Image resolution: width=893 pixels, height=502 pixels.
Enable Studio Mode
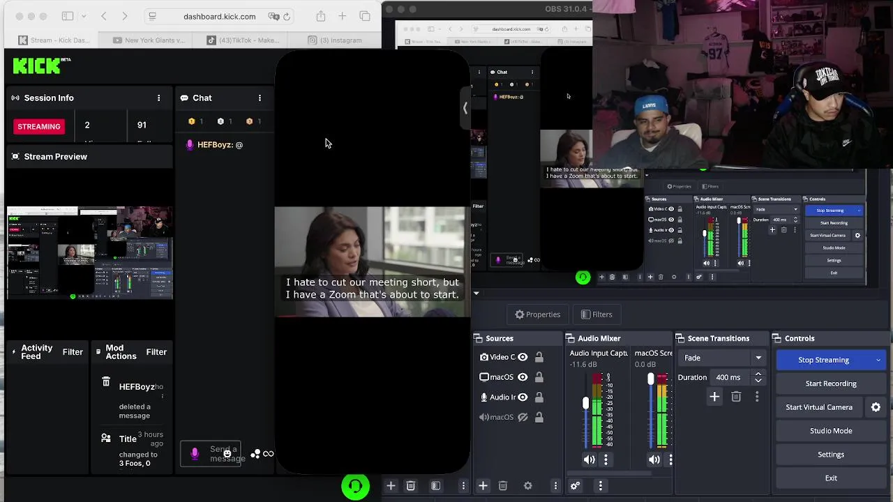click(x=831, y=431)
